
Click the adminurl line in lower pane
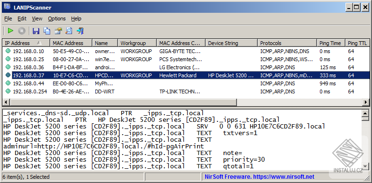104,146
